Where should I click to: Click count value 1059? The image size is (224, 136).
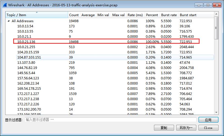[73, 73]
